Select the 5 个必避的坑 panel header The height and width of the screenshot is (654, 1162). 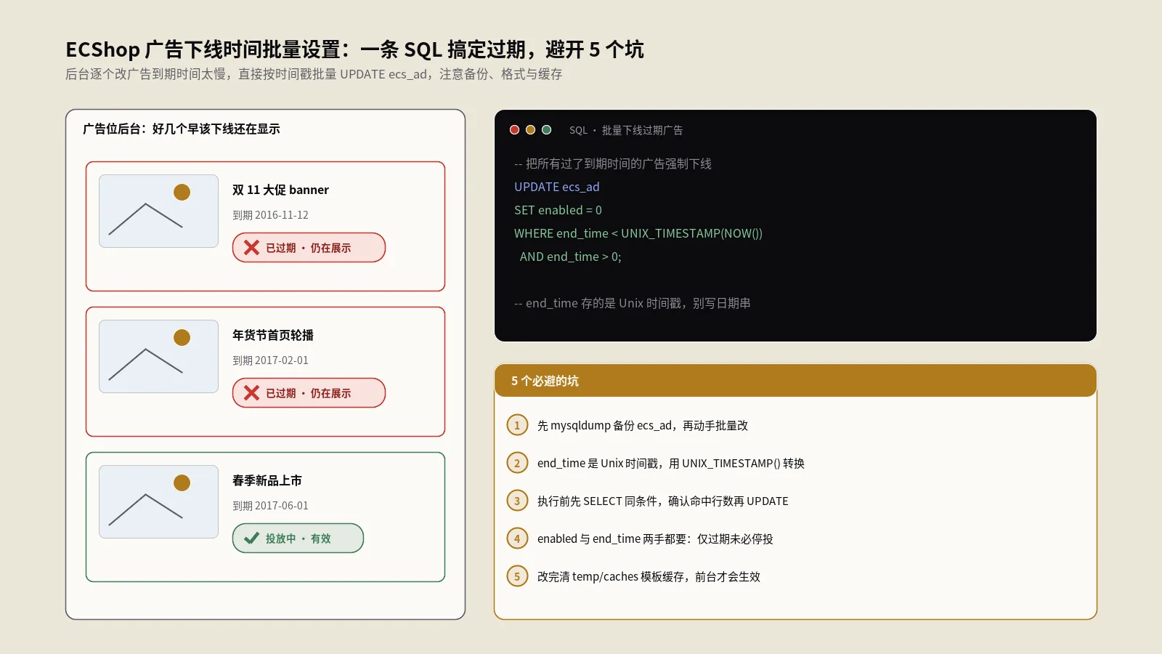(x=795, y=381)
